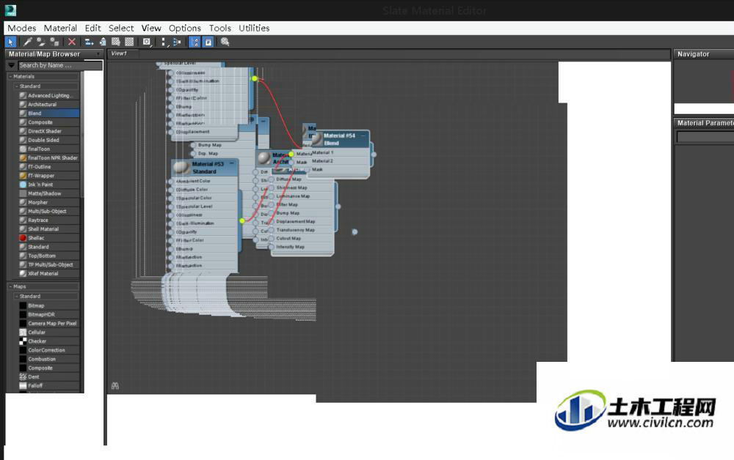Image resolution: width=734 pixels, height=460 pixels.
Task: Click Material 2 slot on Blend node
Action: tap(322, 161)
